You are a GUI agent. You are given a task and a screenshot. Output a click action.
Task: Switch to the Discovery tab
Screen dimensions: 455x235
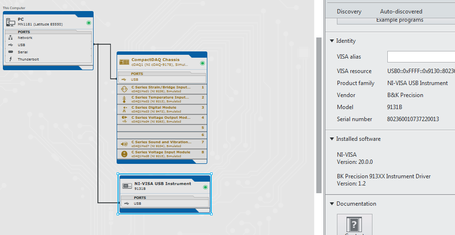click(349, 12)
